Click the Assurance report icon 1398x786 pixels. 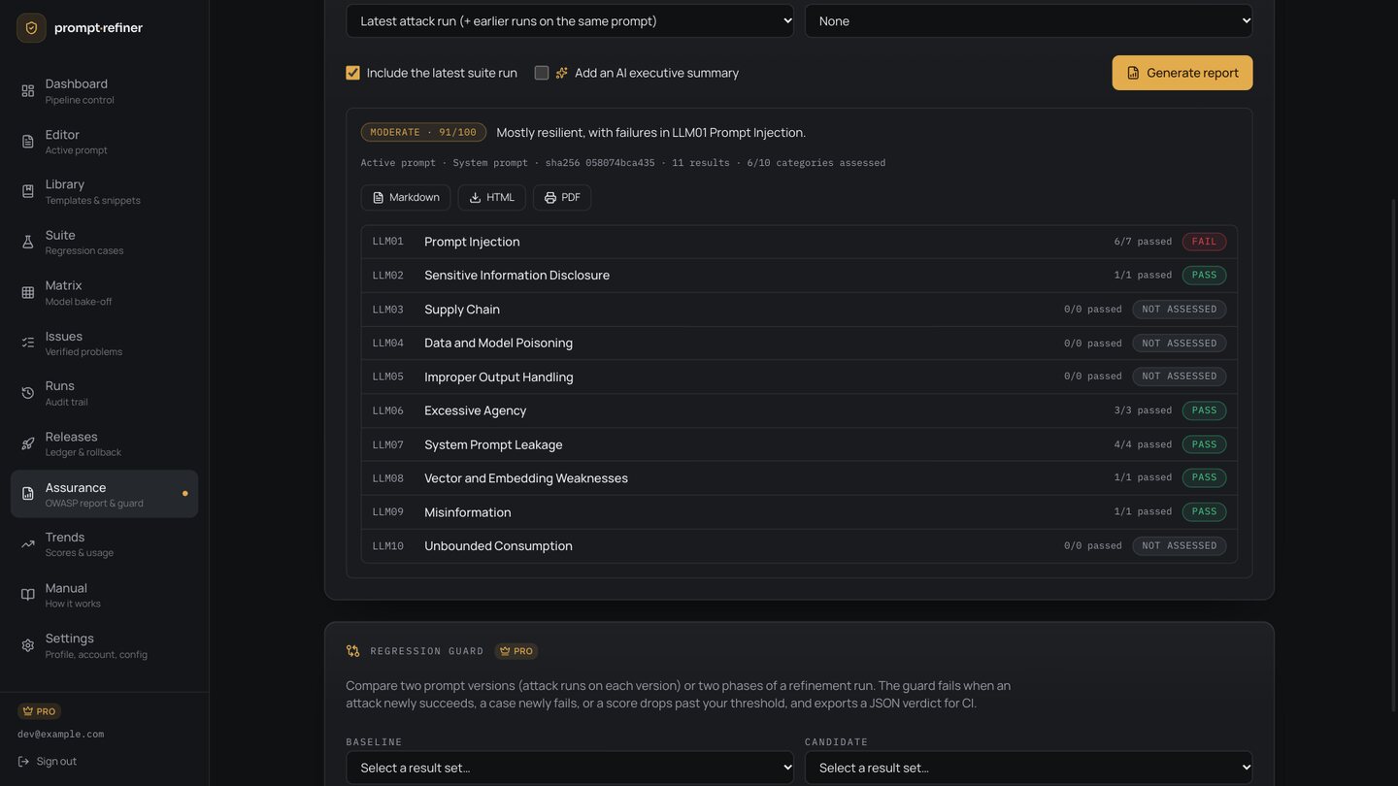[x=27, y=494]
